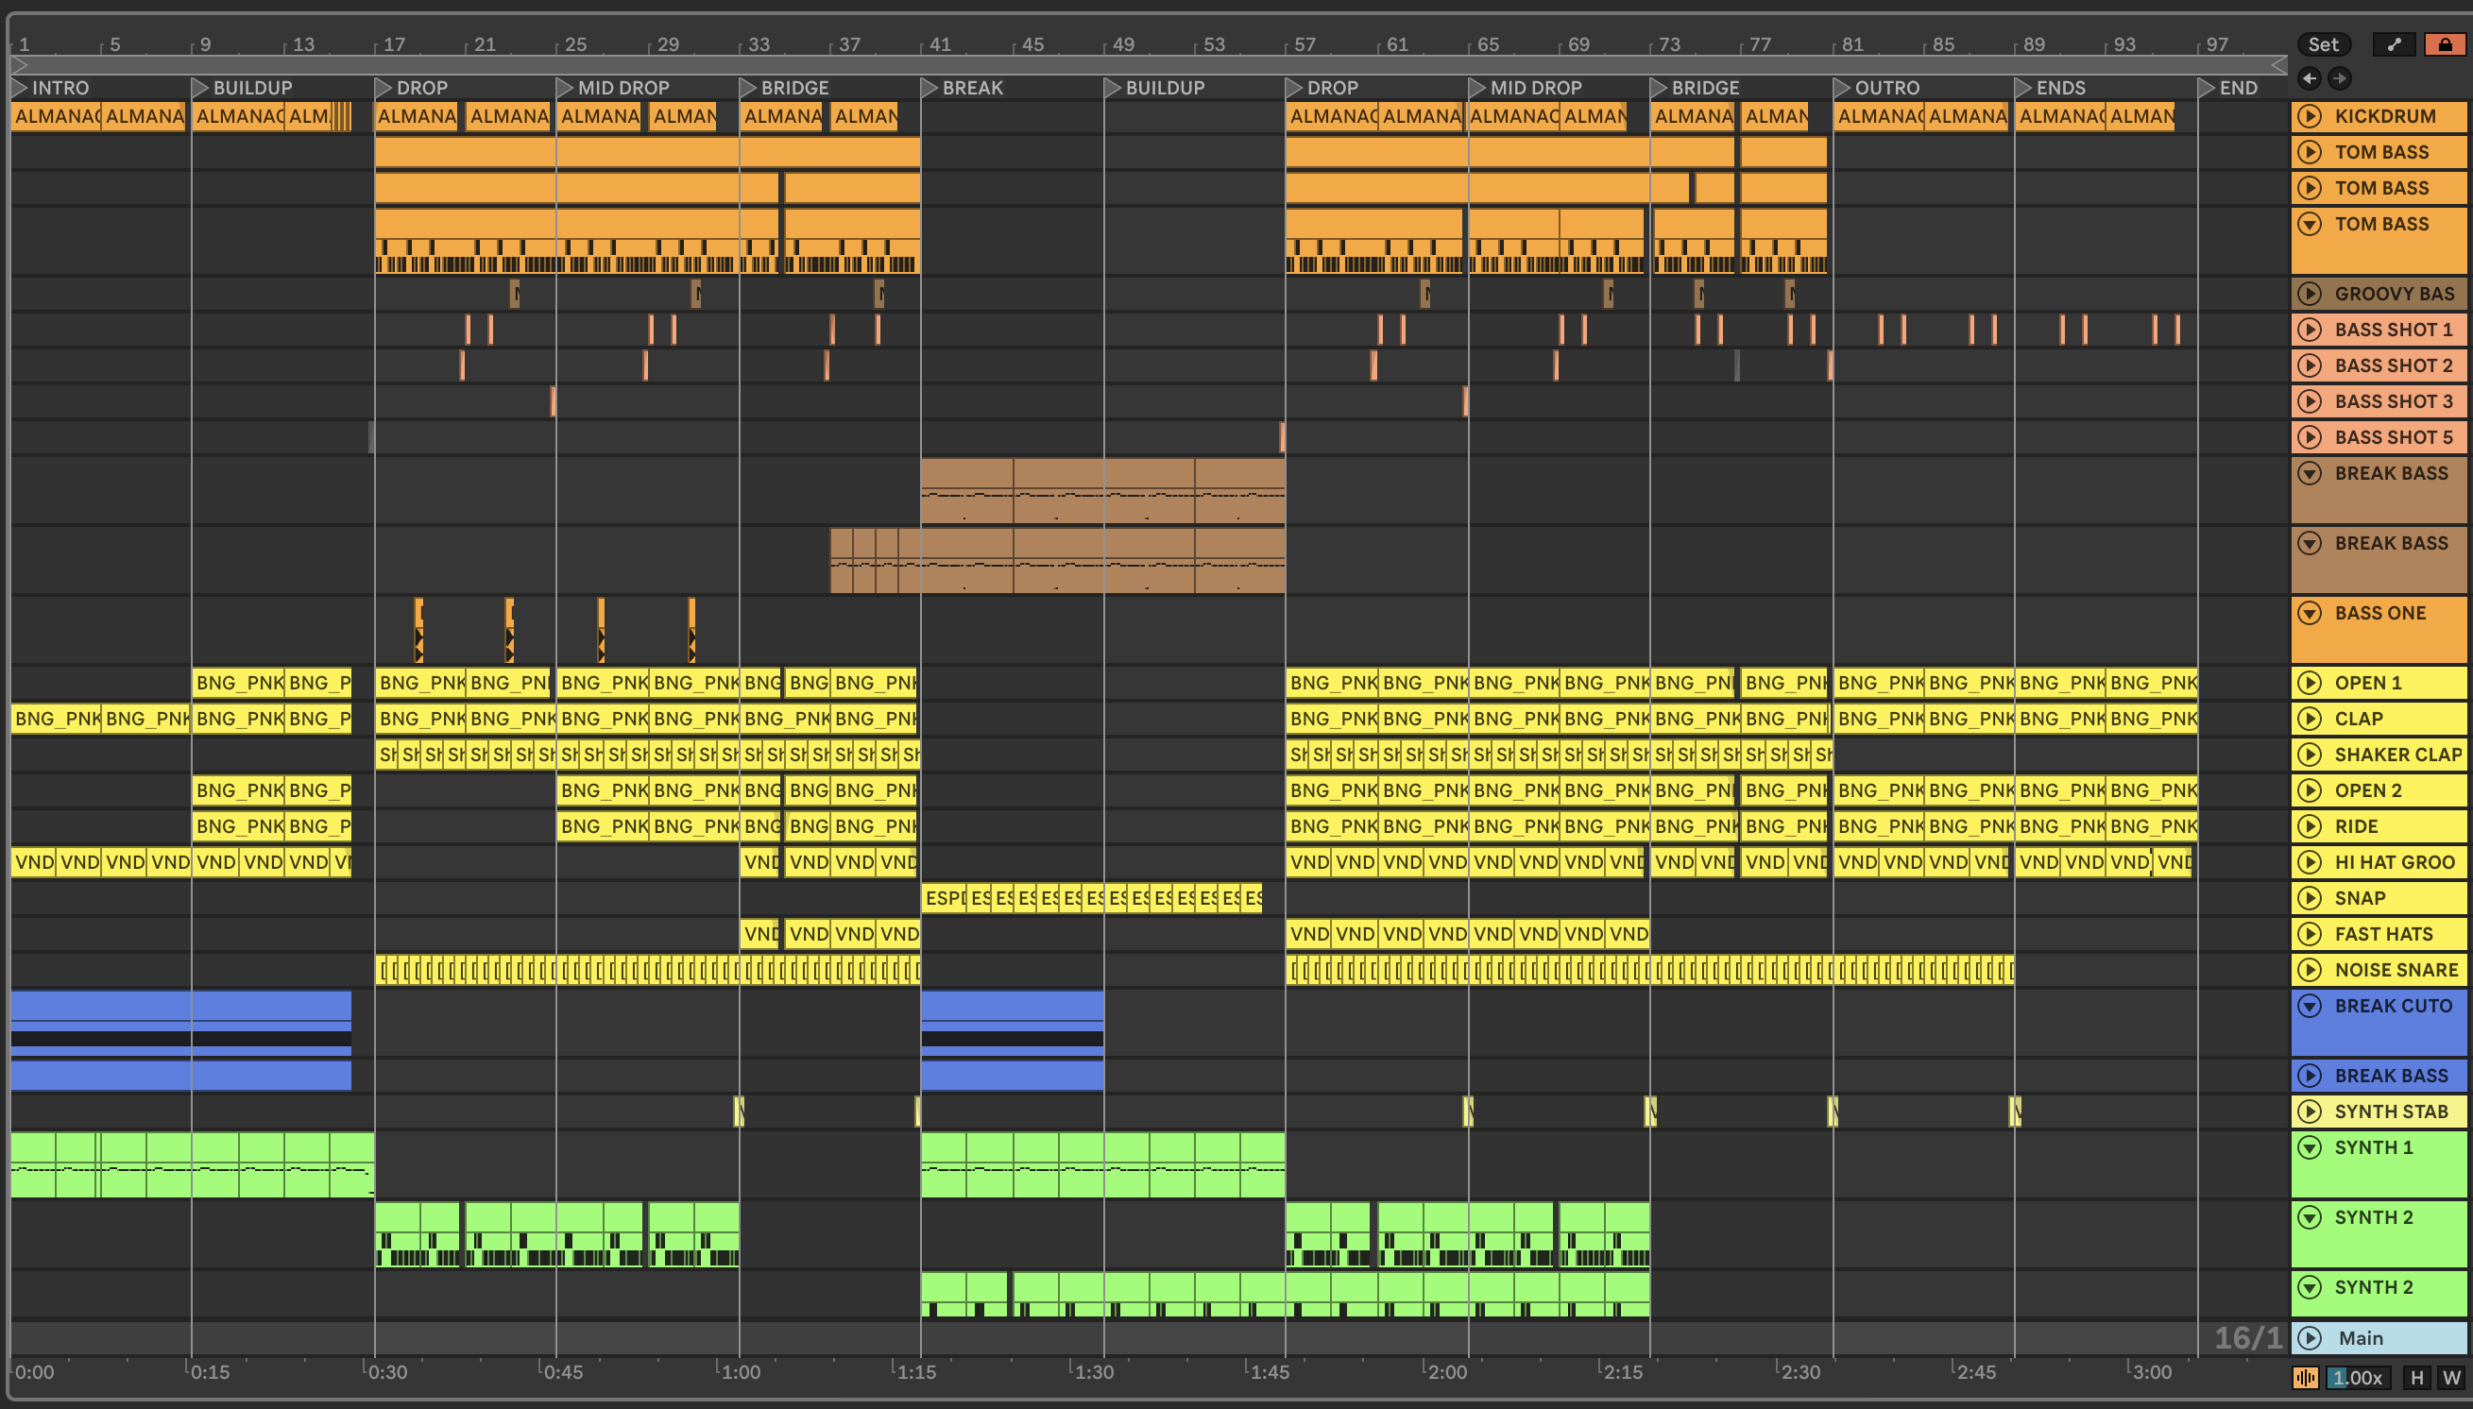Click the Set locator button
Viewport: 2473px width, 1409px height.
pyautogui.click(x=2323, y=44)
